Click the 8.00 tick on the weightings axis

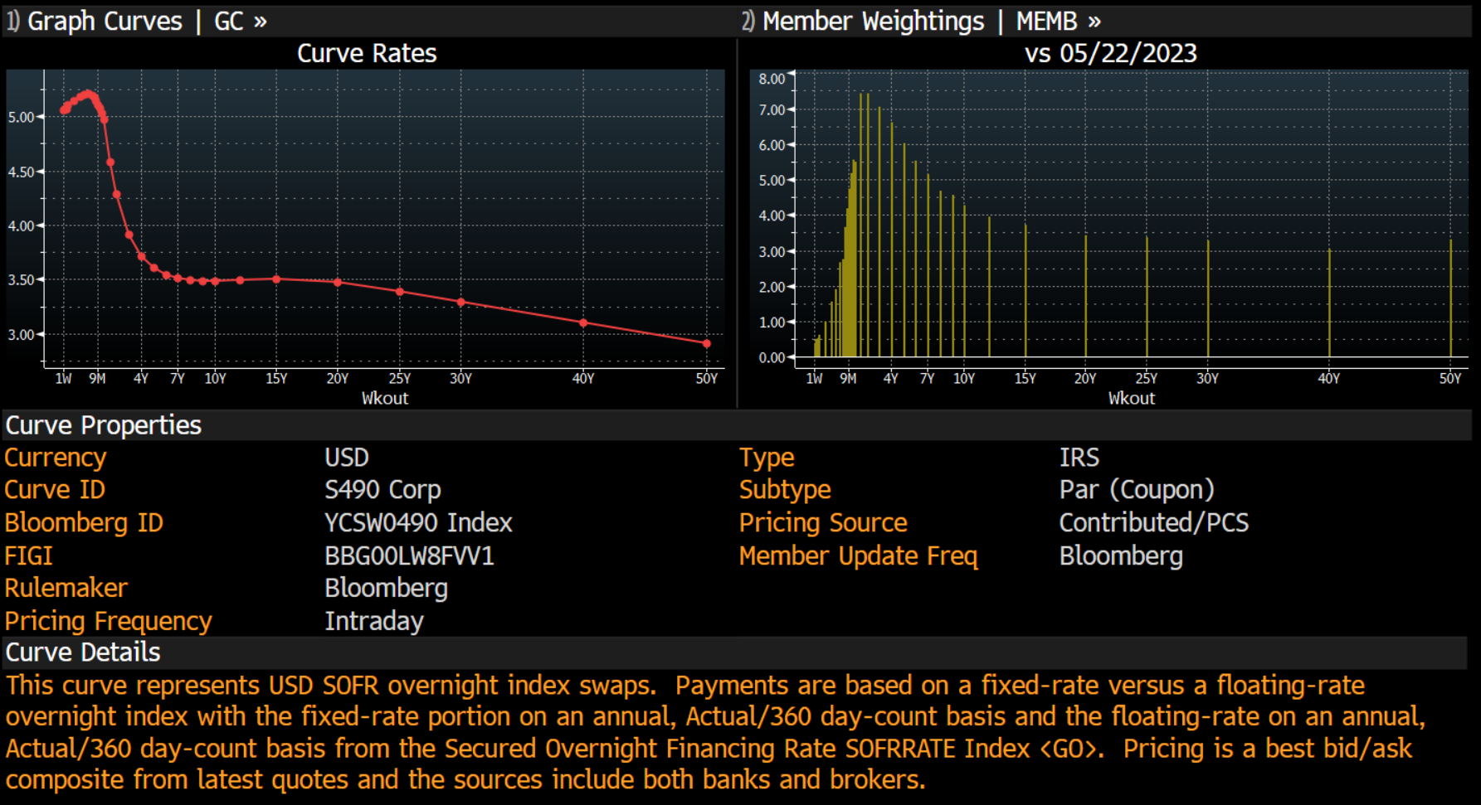772,79
